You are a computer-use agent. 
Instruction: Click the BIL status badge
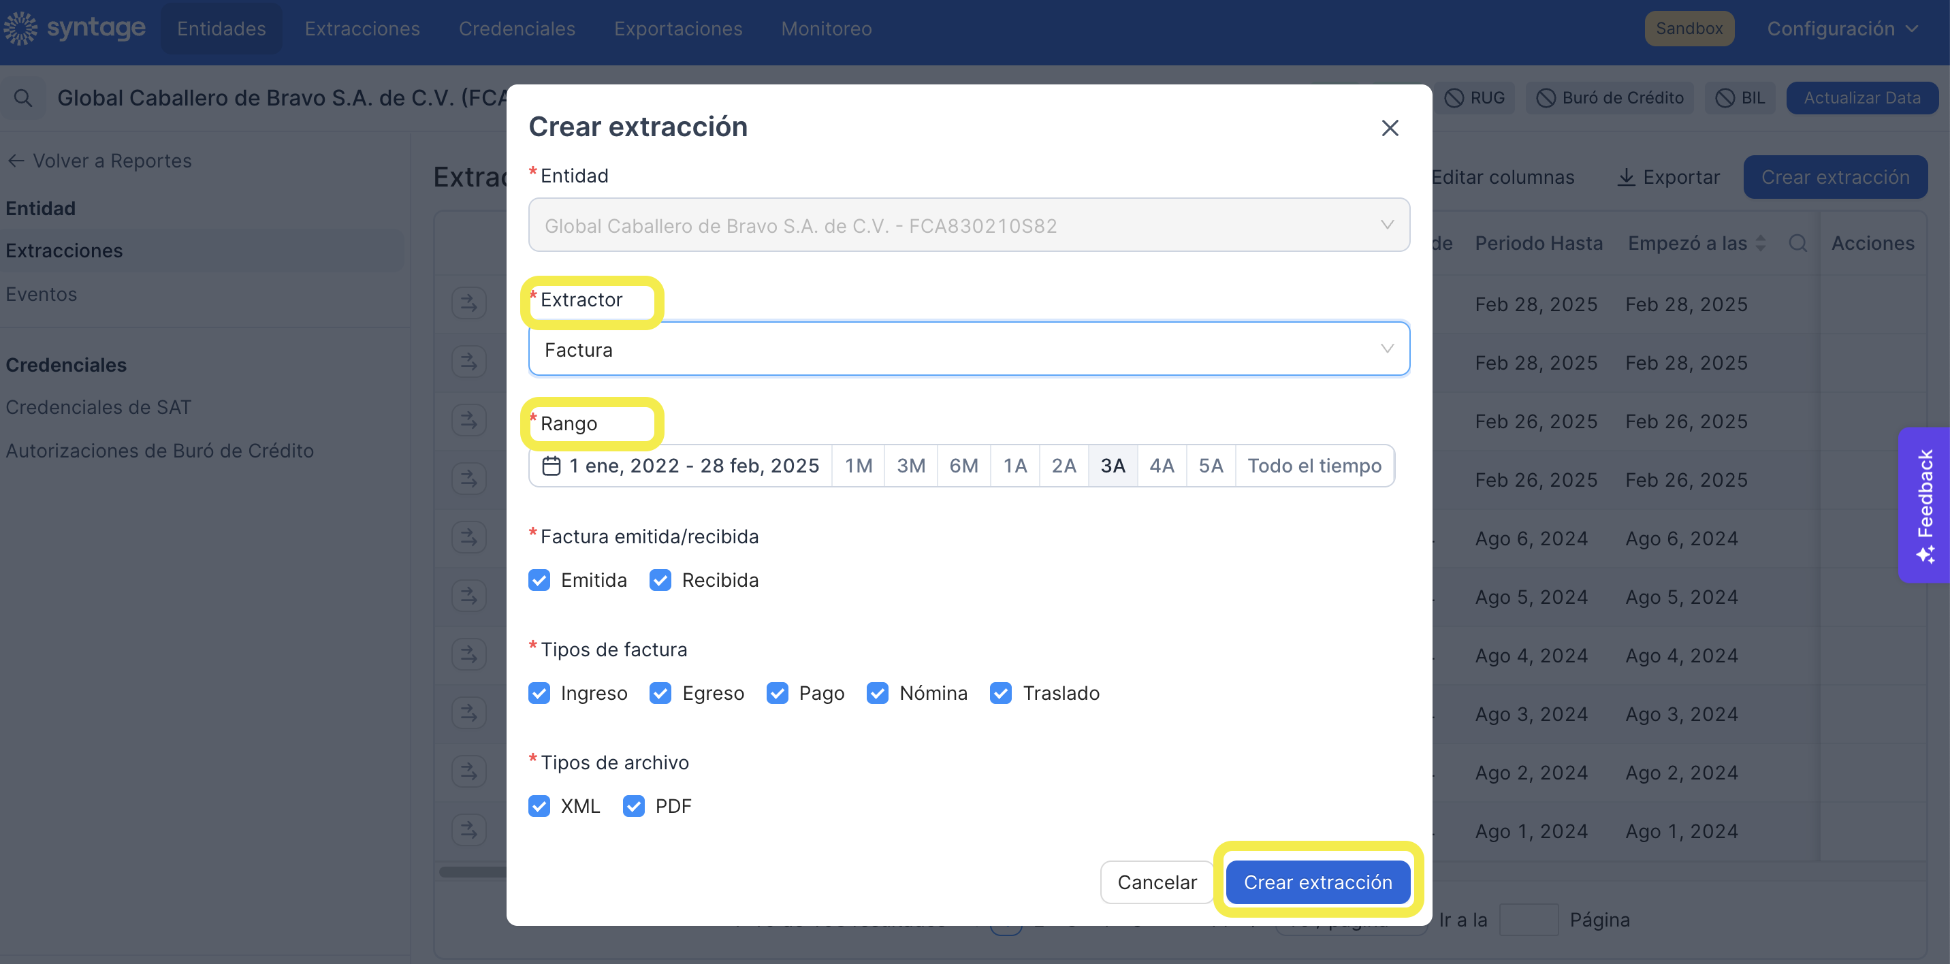point(1740,98)
